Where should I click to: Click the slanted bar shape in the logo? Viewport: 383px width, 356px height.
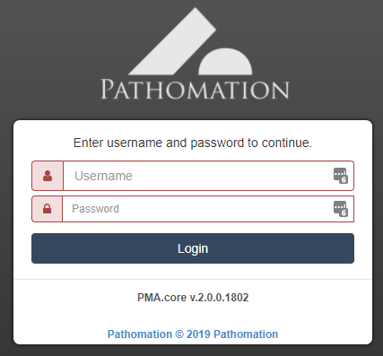[x=172, y=41]
